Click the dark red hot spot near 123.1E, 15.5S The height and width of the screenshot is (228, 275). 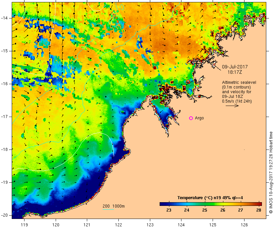point(155,67)
